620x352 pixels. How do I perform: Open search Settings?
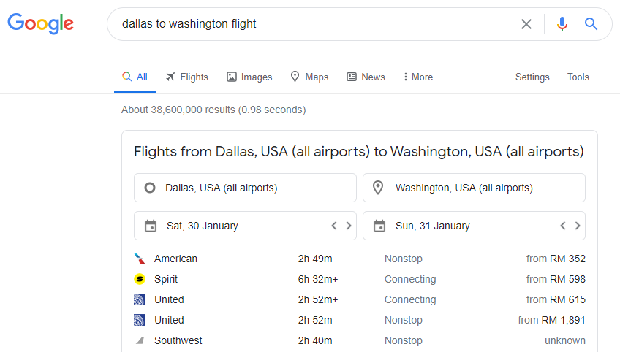[x=532, y=77]
